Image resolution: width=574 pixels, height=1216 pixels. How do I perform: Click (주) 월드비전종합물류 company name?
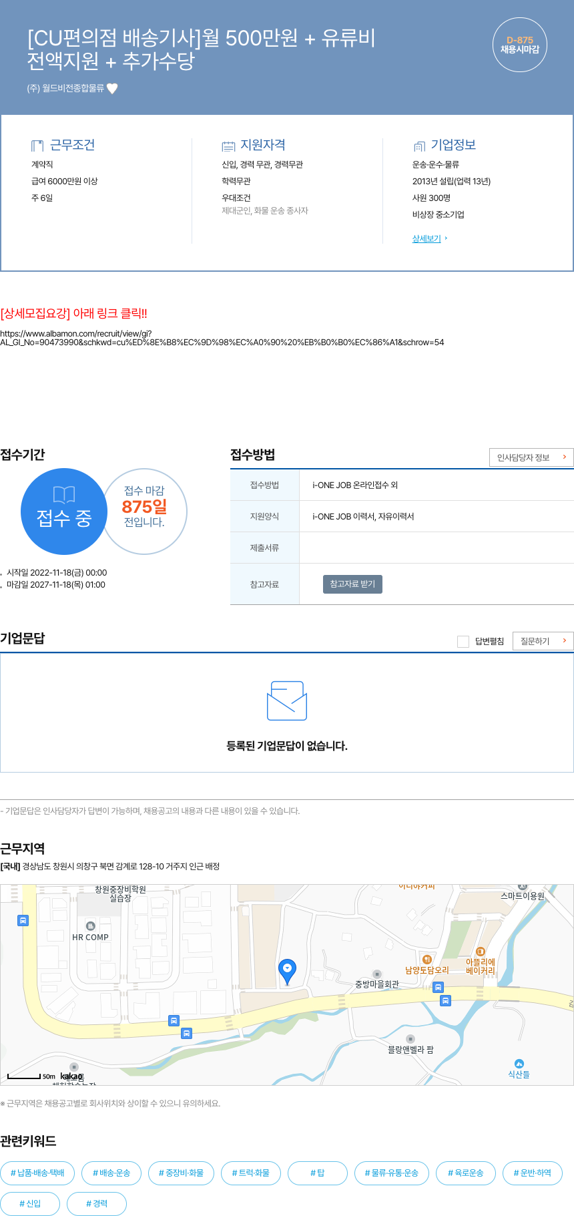point(65,88)
